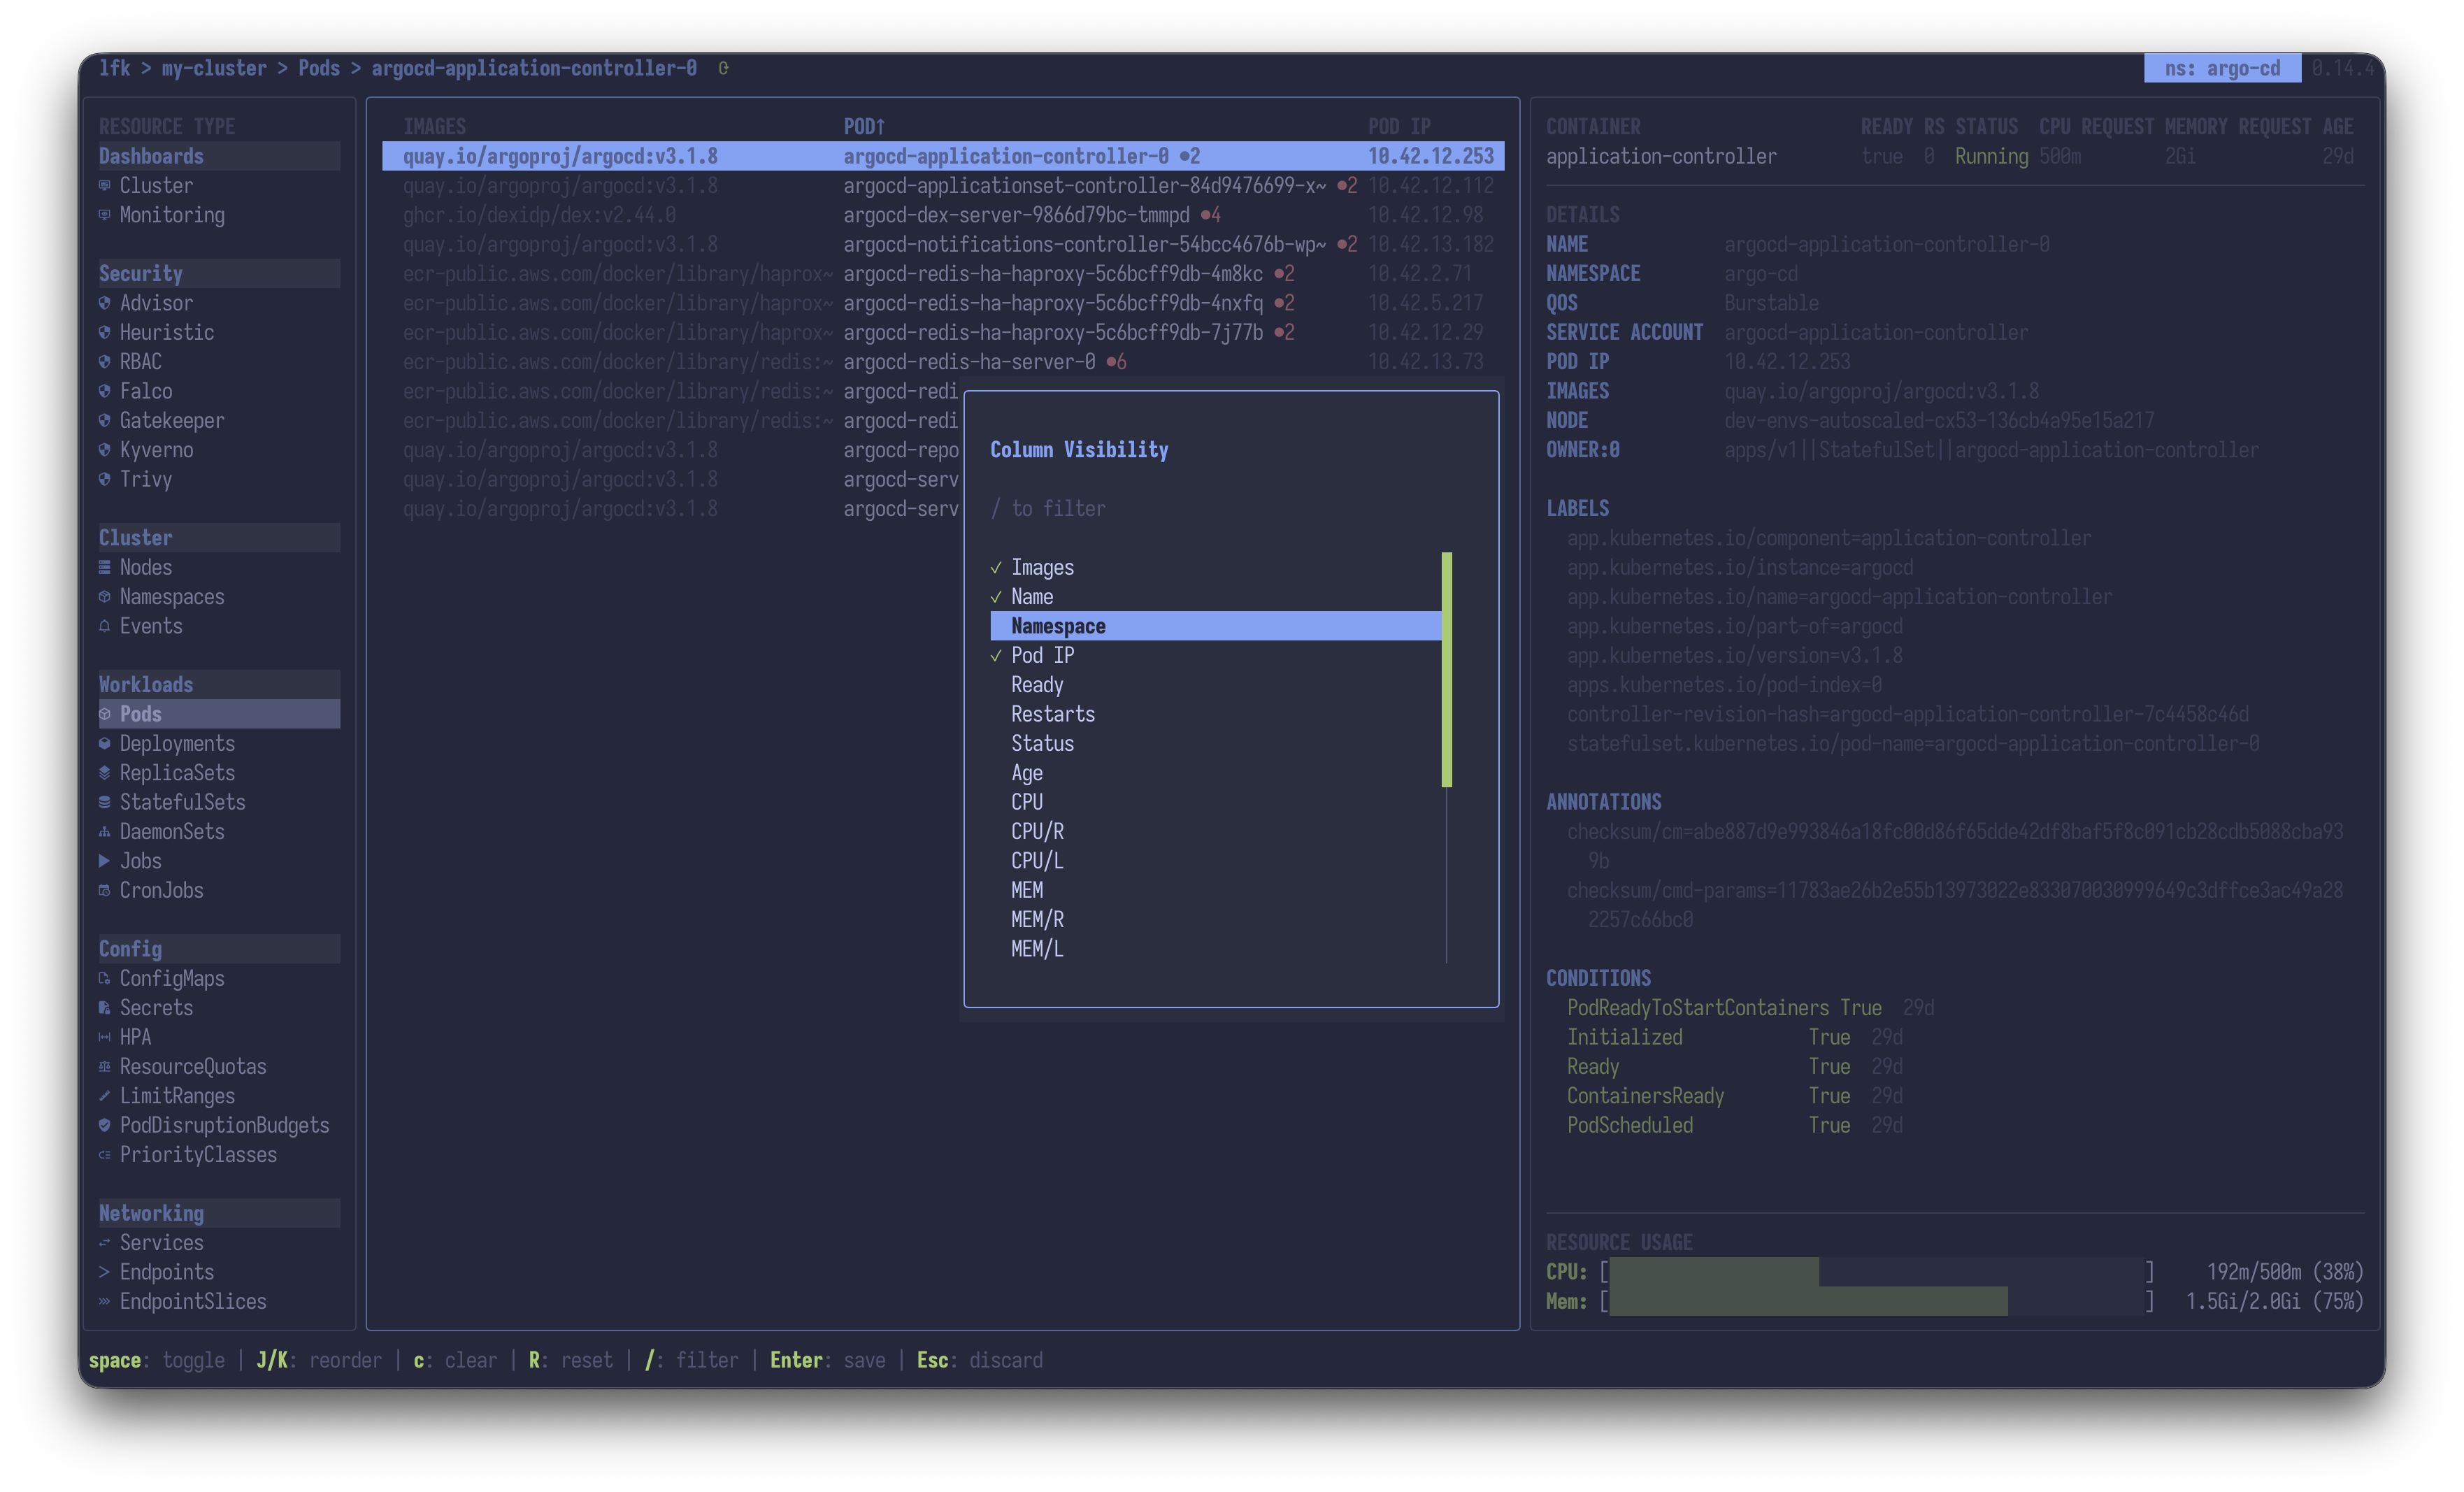The width and height of the screenshot is (2464, 1492).
Task: Click the Deployments icon
Action: 104,743
